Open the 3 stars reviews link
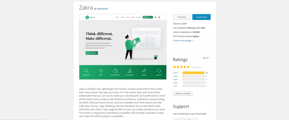Screen dimensions: 289x120 [176, 80]
